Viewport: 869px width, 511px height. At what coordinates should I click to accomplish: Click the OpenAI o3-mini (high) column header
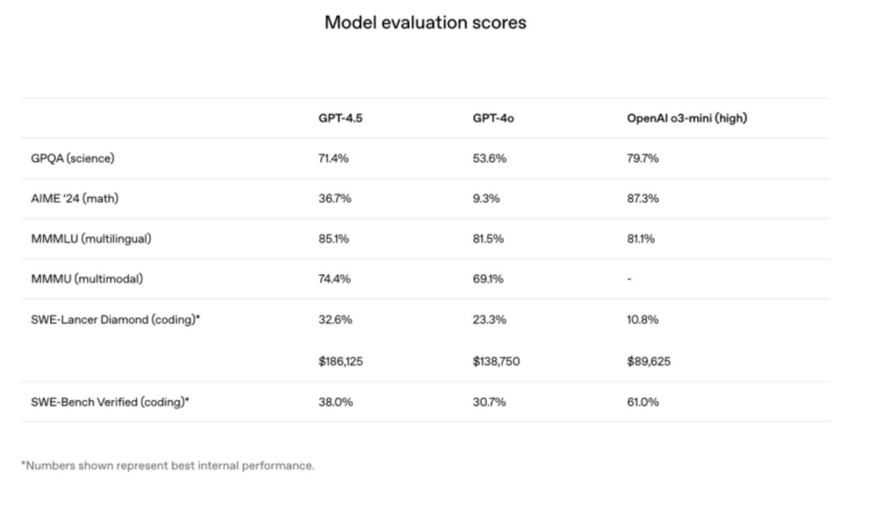point(687,118)
